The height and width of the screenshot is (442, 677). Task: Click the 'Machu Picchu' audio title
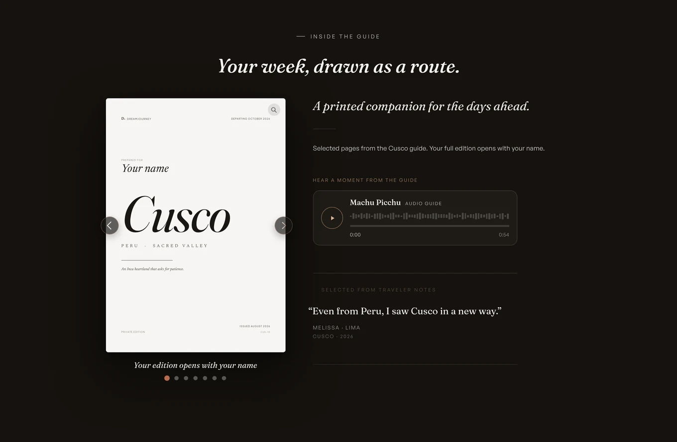(x=375, y=203)
